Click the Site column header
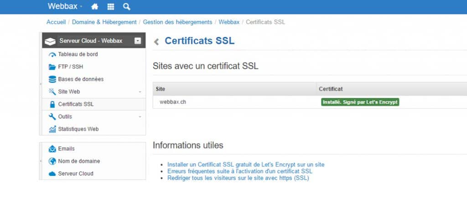The width and height of the screenshot is (467, 216). click(235, 89)
